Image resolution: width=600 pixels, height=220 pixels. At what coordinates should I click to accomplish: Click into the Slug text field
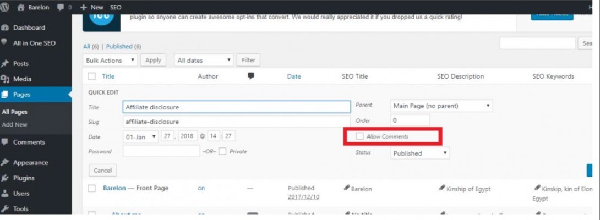[237, 122]
